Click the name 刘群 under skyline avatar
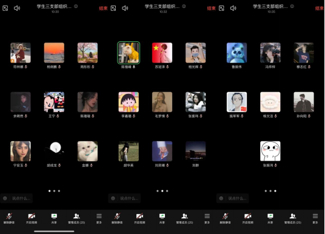The width and height of the screenshot is (325, 234). coord(195,165)
